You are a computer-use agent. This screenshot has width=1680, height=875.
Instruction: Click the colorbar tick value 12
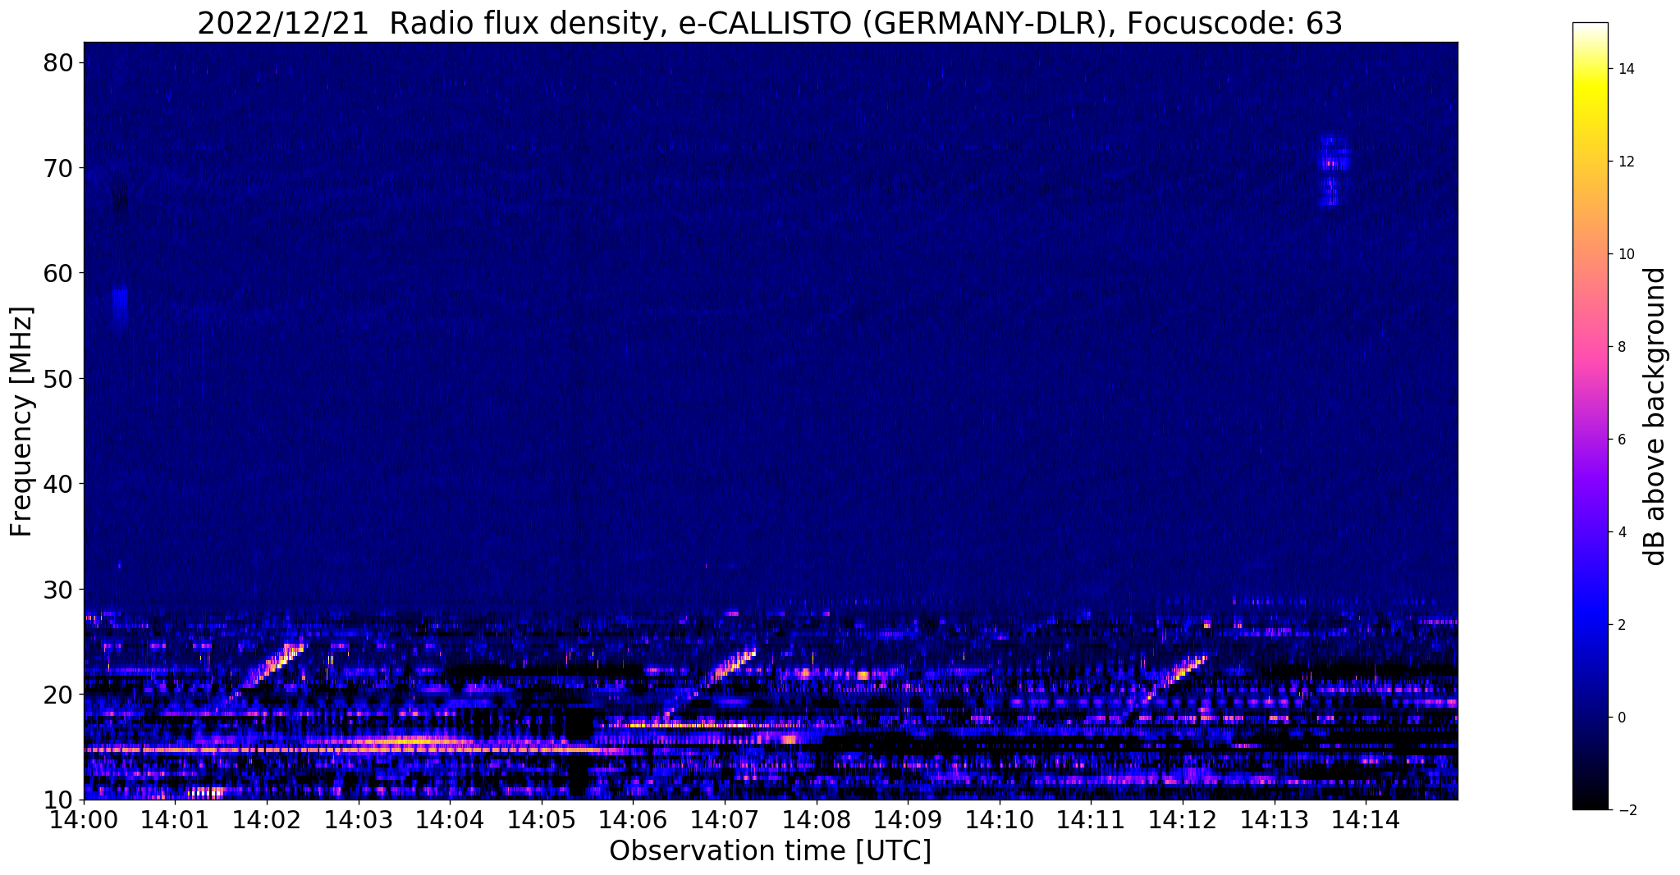tap(1625, 162)
